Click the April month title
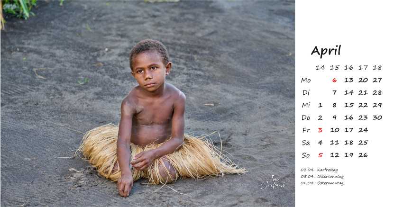The width and height of the screenshot is (403, 207). (326, 51)
